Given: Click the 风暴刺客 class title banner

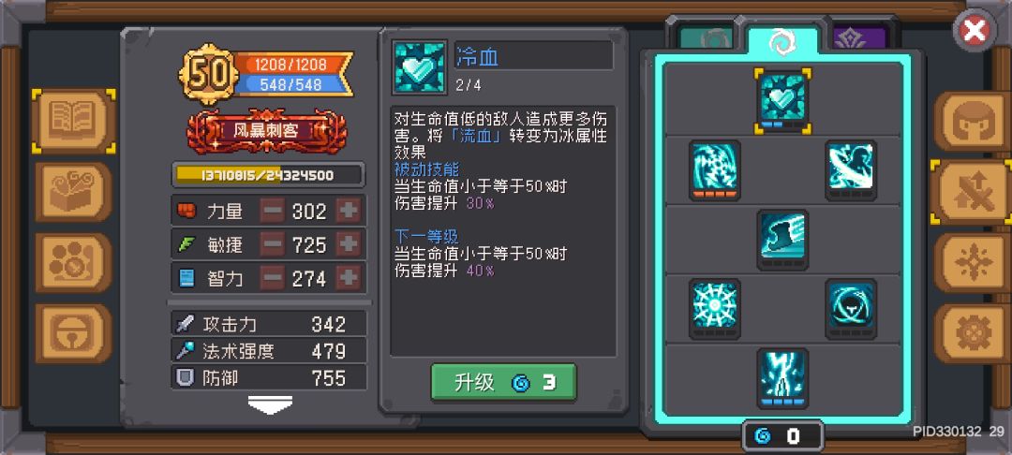Looking at the screenshot, I should click(266, 131).
